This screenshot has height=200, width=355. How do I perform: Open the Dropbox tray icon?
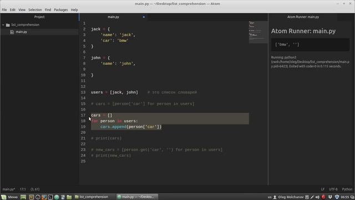(x=330, y=197)
